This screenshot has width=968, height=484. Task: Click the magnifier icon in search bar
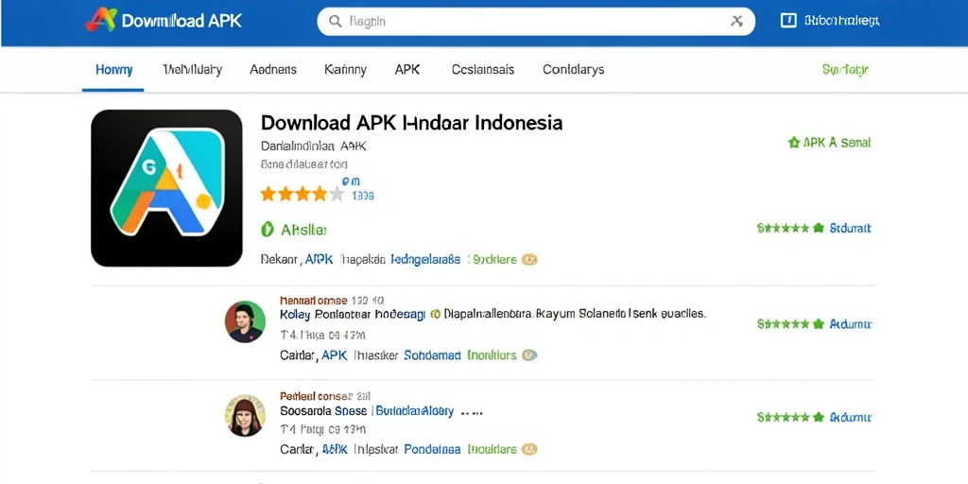pyautogui.click(x=336, y=22)
